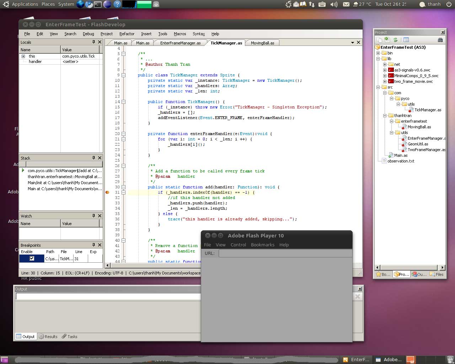Expand the 'this' variable in Locals
The width and height of the screenshot is (455, 364).
[23, 56]
